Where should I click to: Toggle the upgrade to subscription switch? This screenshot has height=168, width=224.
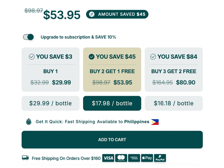[x=28, y=37]
